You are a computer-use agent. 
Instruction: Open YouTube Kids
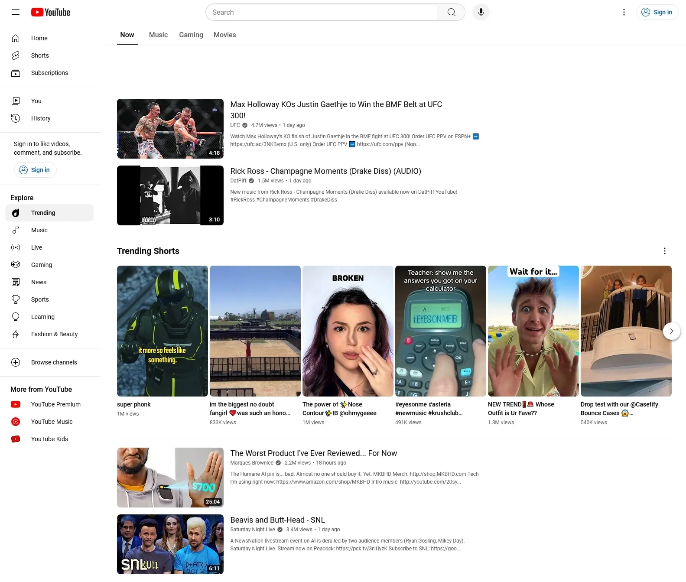50,439
